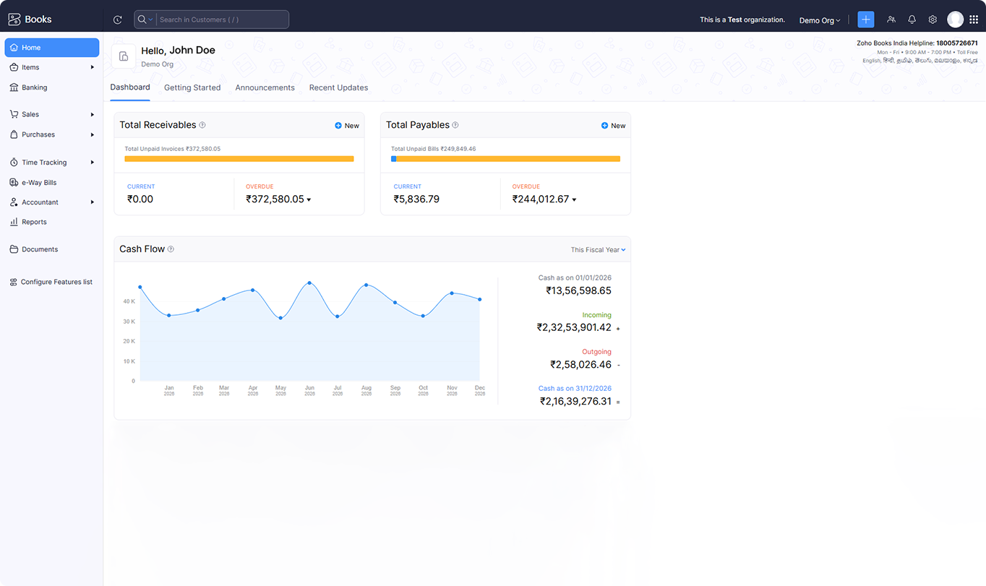This screenshot has height=586, width=986.
Task: Click the blue quick create plus button
Action: [865, 20]
